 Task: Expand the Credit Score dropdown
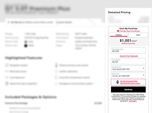point(128,68)
